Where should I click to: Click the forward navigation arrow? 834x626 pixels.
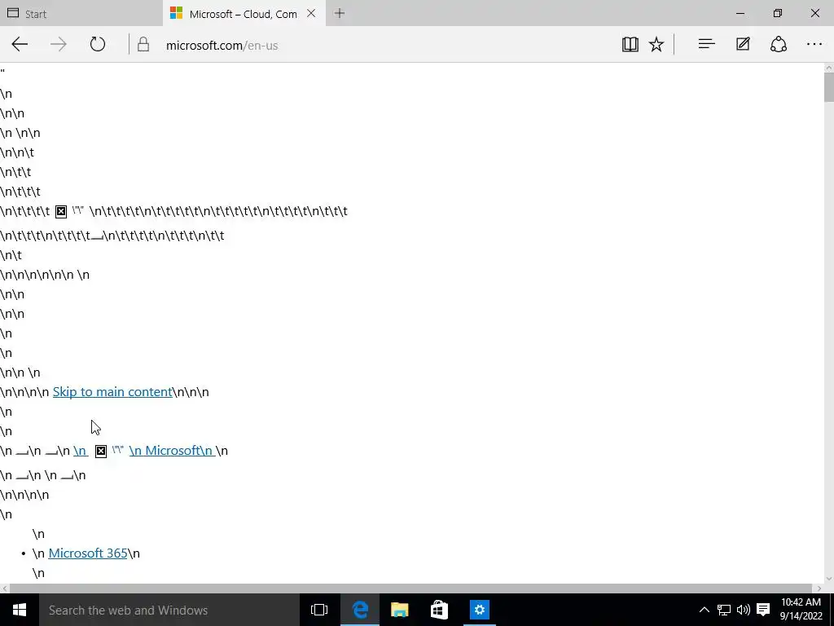tap(59, 44)
